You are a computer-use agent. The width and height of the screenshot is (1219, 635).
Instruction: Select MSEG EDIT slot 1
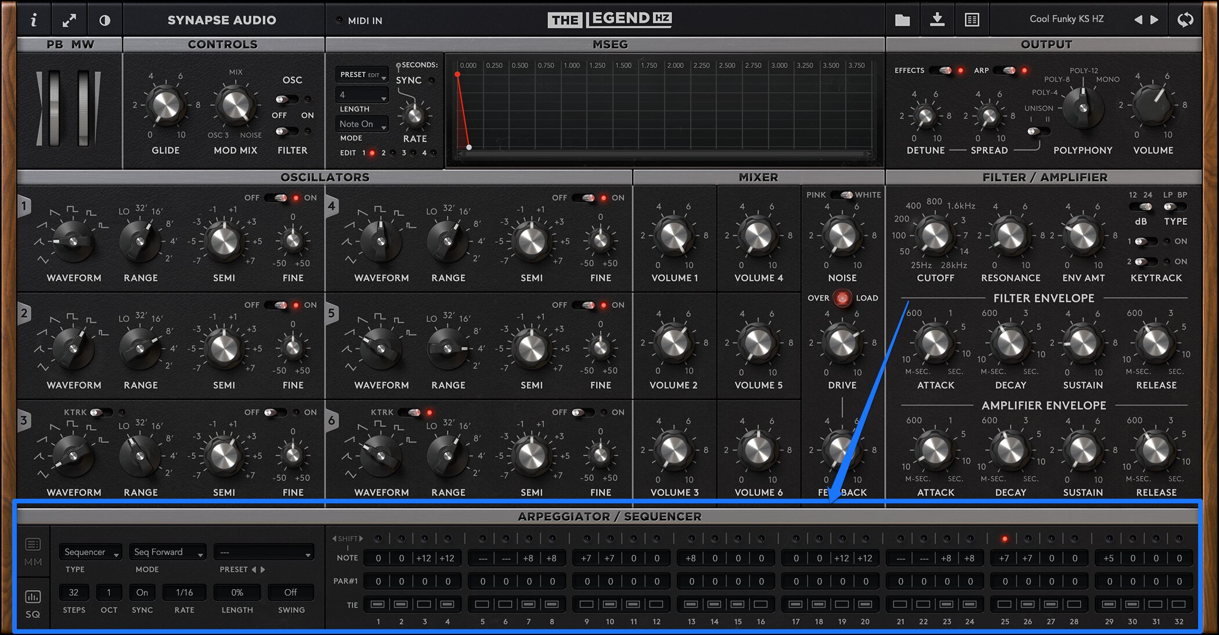pyautogui.click(x=373, y=153)
